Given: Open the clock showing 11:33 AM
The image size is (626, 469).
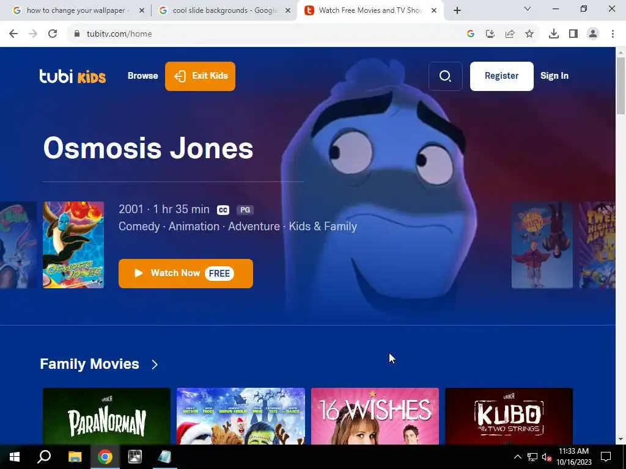Looking at the screenshot, I should click(x=574, y=457).
